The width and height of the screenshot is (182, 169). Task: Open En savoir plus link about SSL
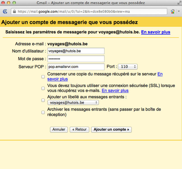click(115, 90)
